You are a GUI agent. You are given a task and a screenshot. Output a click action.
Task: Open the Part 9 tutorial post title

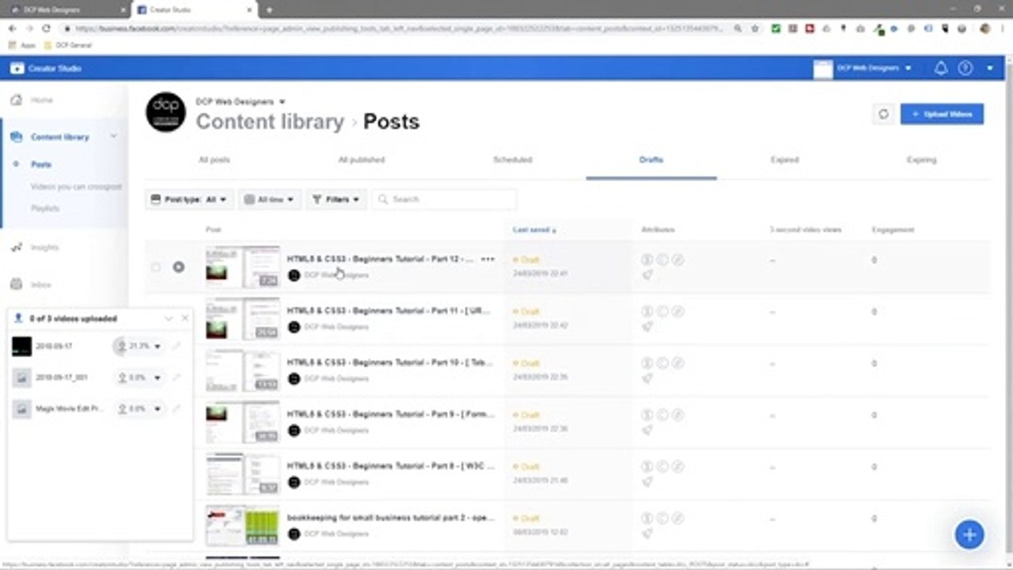click(390, 415)
